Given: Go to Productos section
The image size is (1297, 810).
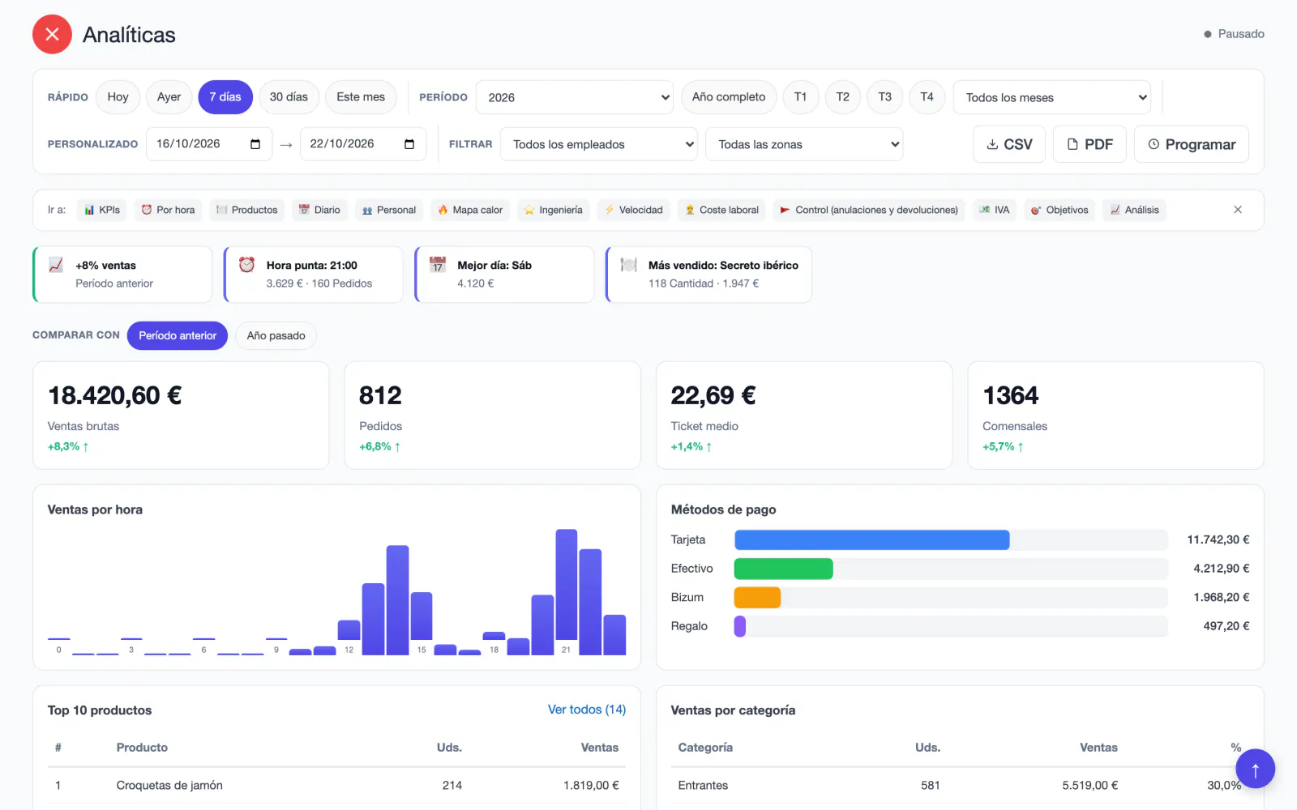Looking at the screenshot, I should [246, 210].
